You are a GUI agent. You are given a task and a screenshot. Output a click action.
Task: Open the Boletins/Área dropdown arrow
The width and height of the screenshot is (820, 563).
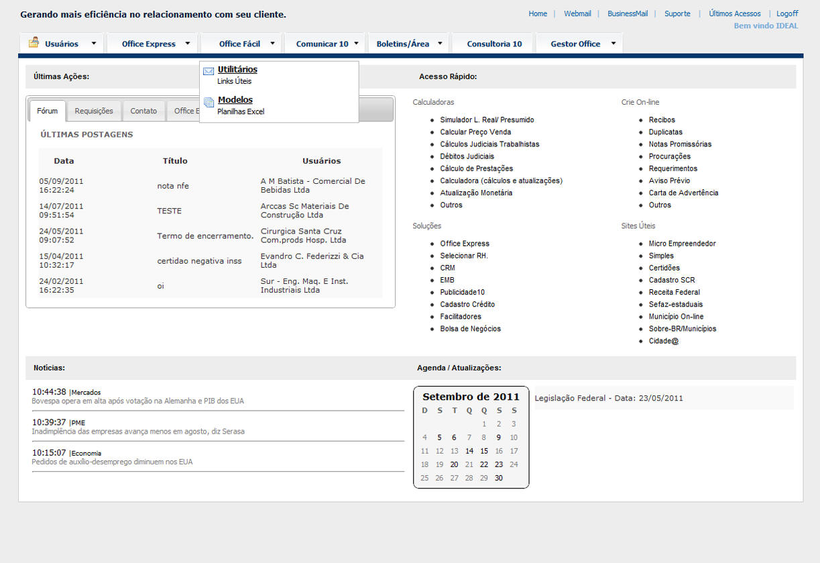point(440,44)
